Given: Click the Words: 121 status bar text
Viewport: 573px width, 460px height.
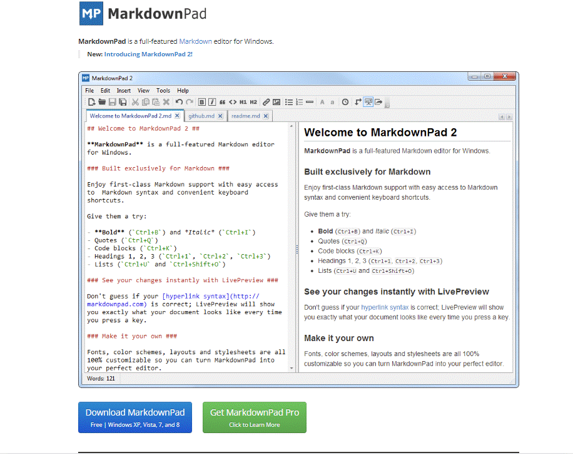Looking at the screenshot, I should 101,379.
